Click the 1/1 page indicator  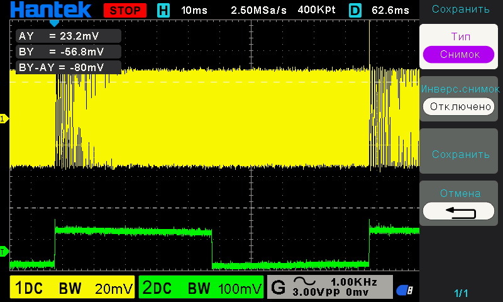[461, 293]
